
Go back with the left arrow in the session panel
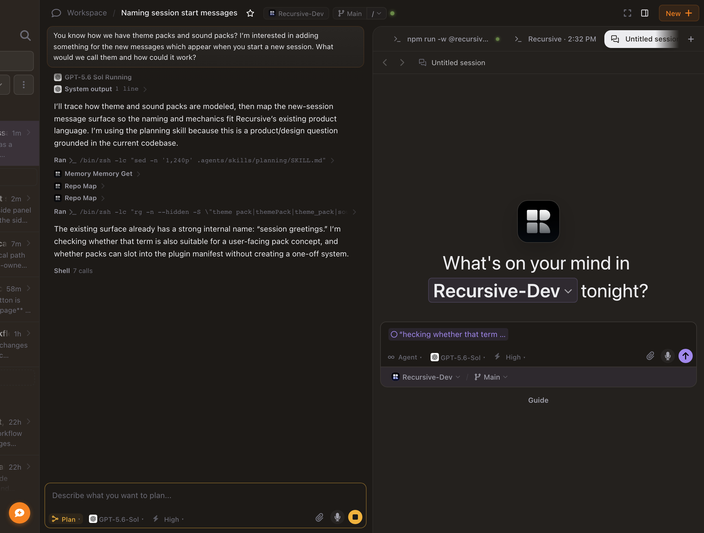point(385,62)
